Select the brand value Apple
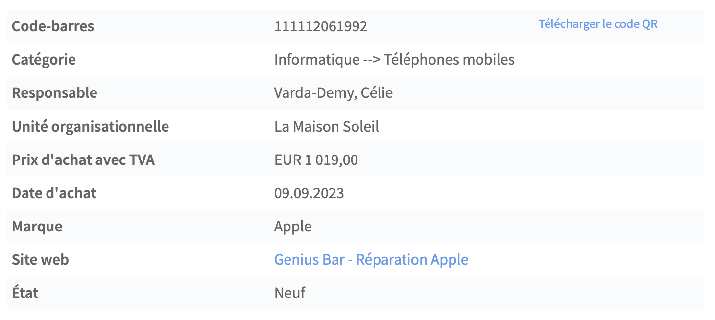This screenshot has height=320, width=715. coord(293,227)
